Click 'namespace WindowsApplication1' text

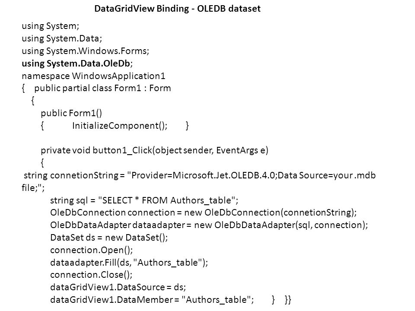click(x=93, y=76)
